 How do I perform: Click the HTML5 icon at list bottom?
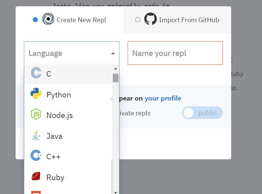[36, 192]
